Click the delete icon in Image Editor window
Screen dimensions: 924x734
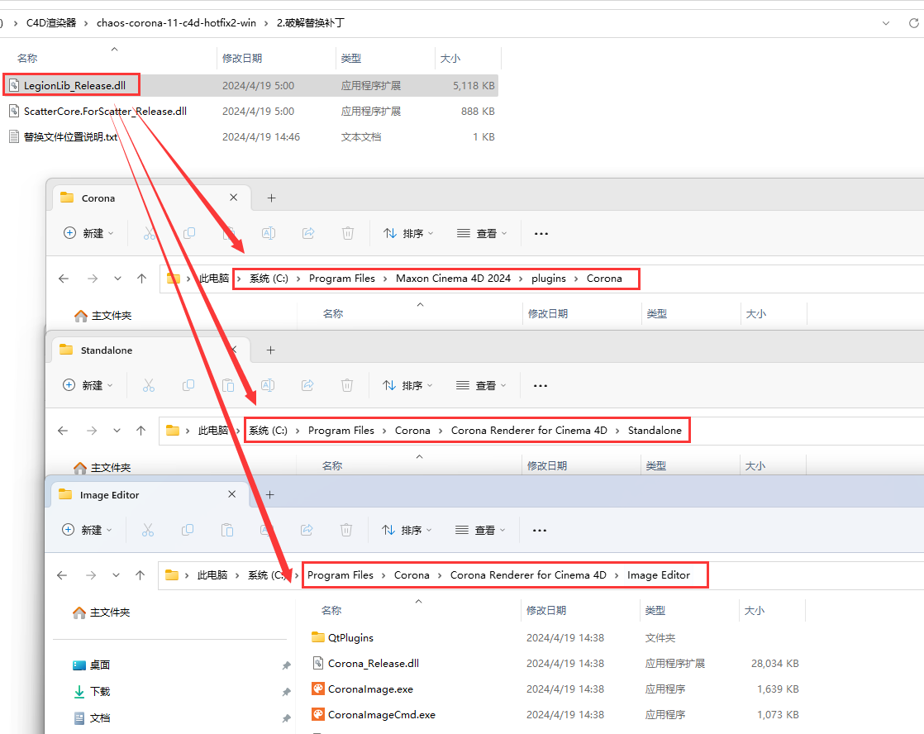click(x=346, y=530)
